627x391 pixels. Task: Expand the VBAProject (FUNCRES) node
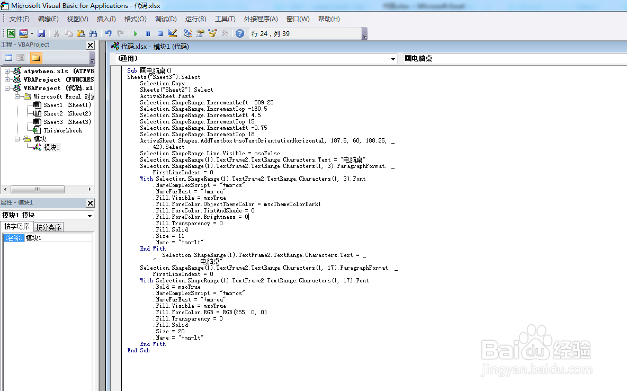click(7, 79)
